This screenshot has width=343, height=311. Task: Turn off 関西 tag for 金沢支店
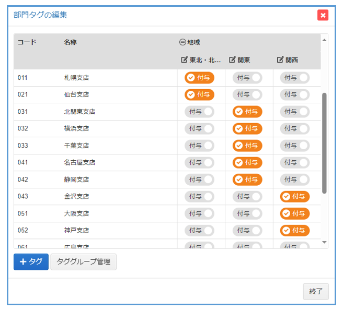tap(294, 196)
